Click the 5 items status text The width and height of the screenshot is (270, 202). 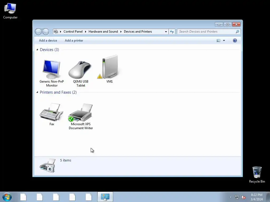pos(66,160)
